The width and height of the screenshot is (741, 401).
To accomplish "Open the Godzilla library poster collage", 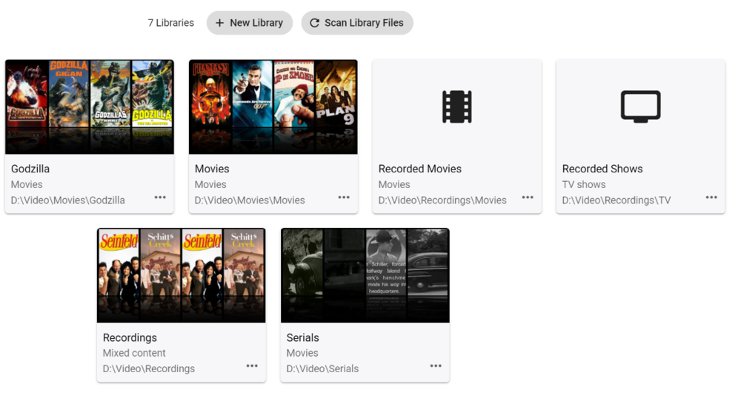I will 90,107.
